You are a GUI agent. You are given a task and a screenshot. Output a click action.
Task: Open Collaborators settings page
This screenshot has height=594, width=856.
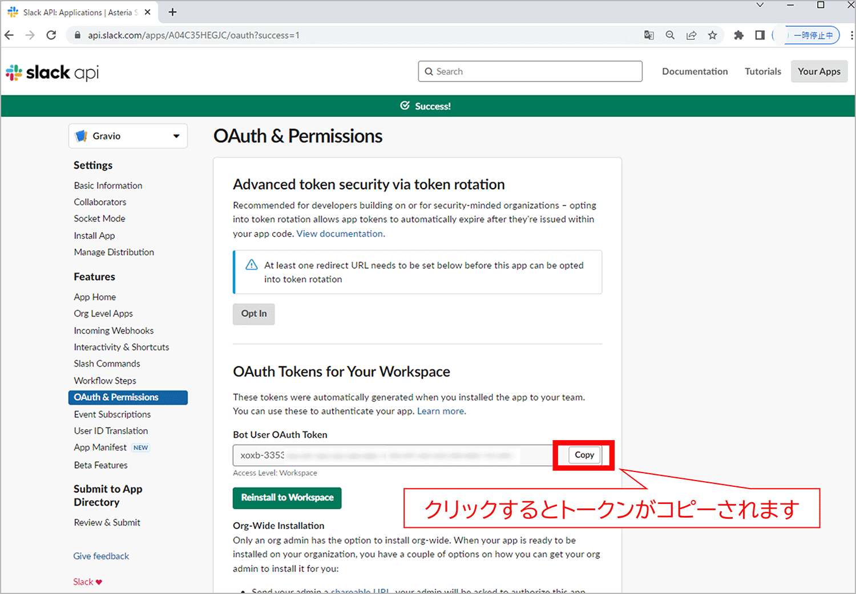[x=100, y=202]
